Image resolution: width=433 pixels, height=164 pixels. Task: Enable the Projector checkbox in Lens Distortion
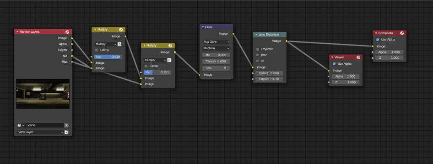tap(258, 49)
